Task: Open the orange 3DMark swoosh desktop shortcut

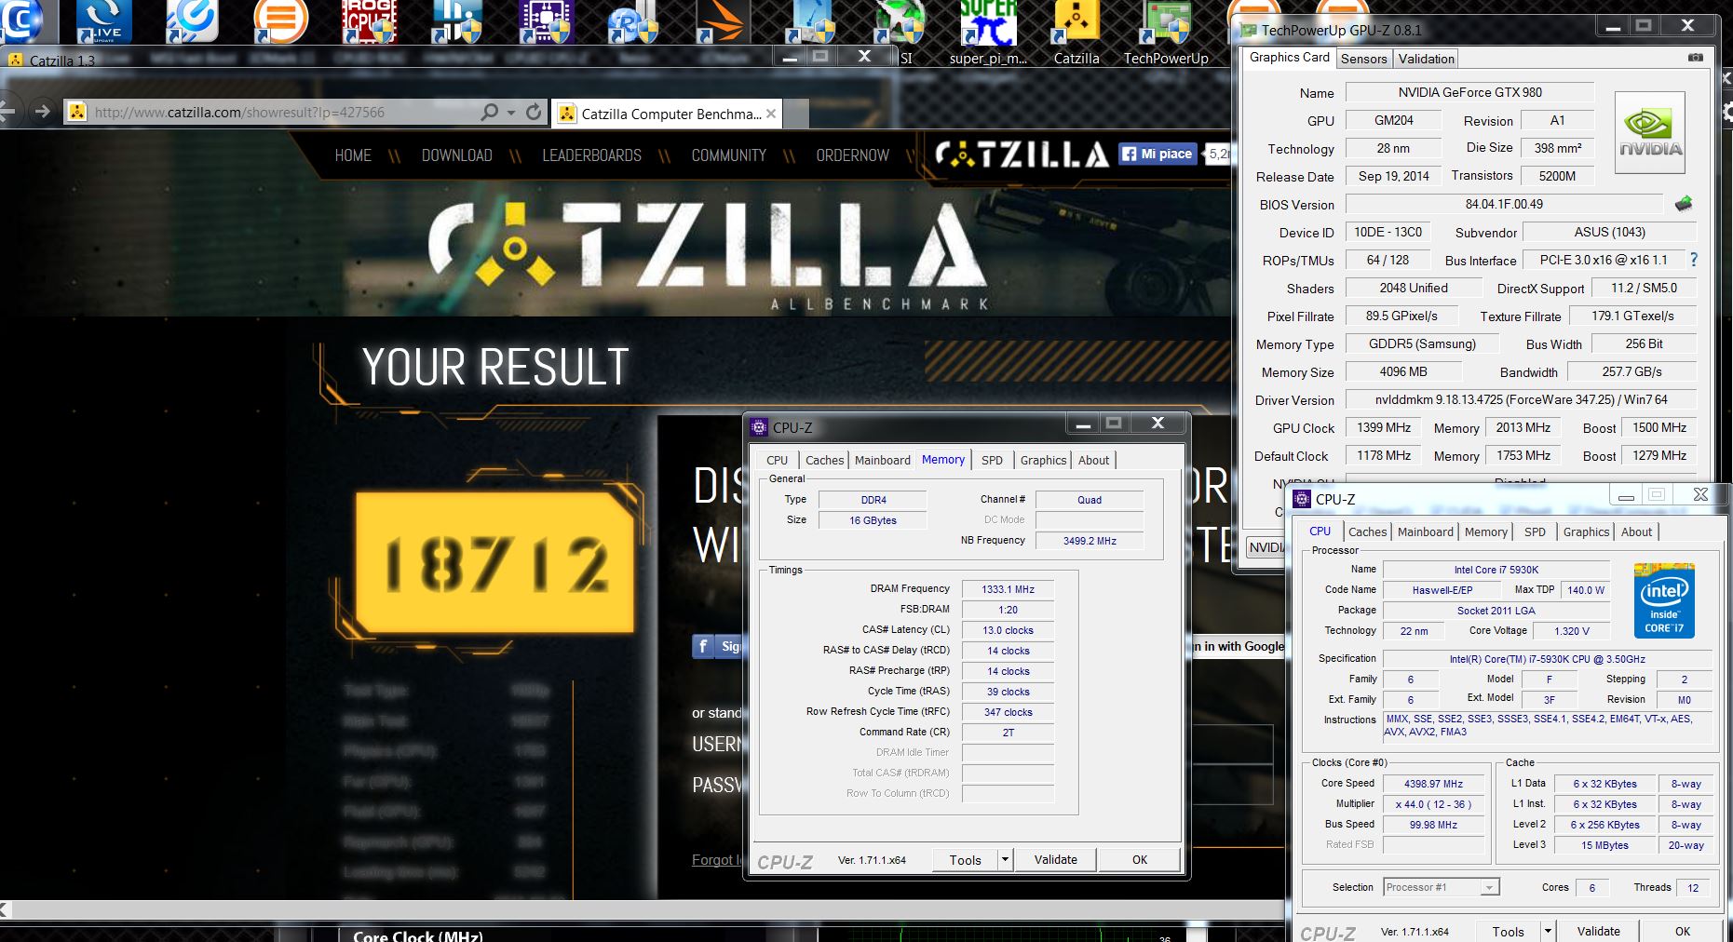Action: click(x=723, y=21)
